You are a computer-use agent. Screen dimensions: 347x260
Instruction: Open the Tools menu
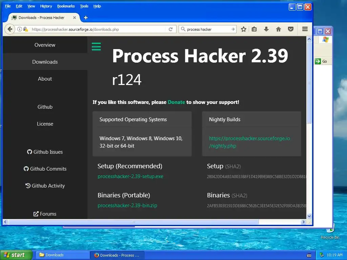84,6
